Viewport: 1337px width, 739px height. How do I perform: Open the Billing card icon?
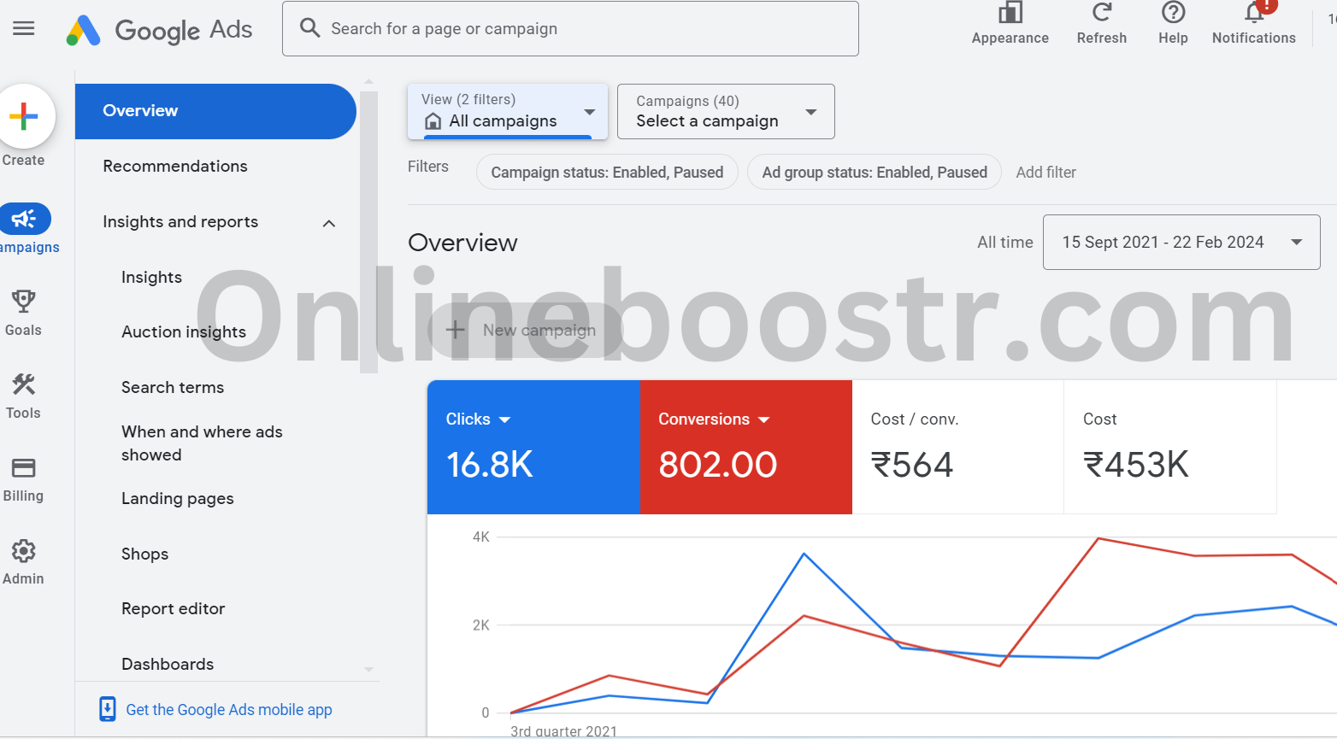click(23, 467)
